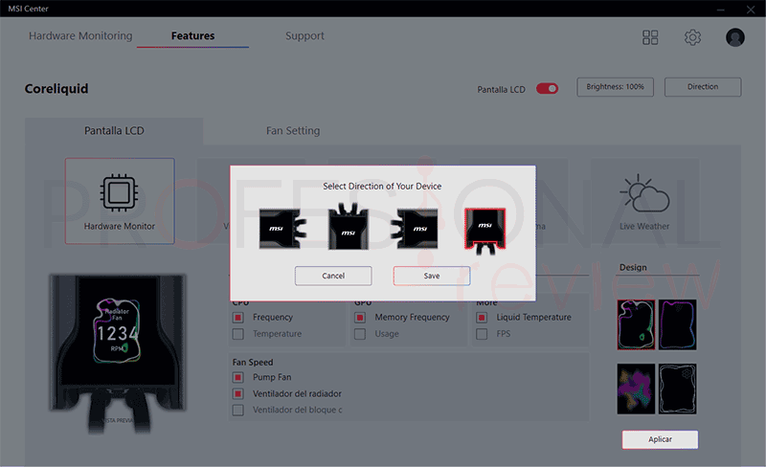Choose the white outline design thumbnail
Viewport: 766px width, 467px height.
678,389
